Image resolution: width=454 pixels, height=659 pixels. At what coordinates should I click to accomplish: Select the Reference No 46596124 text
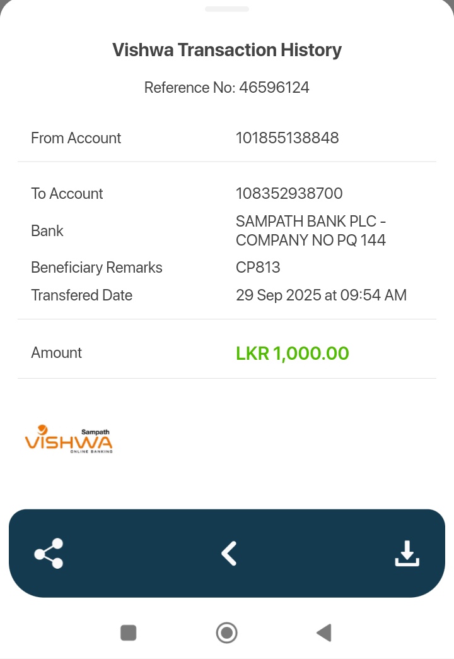(x=227, y=88)
